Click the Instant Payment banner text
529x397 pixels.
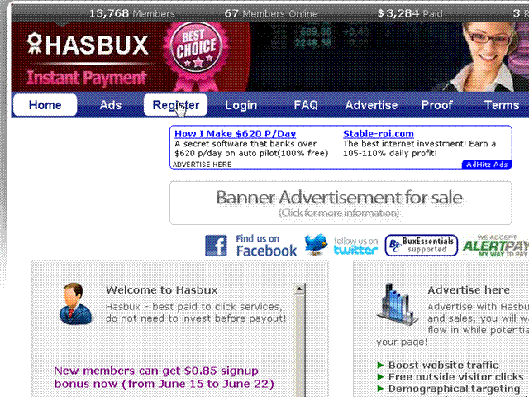tap(87, 78)
